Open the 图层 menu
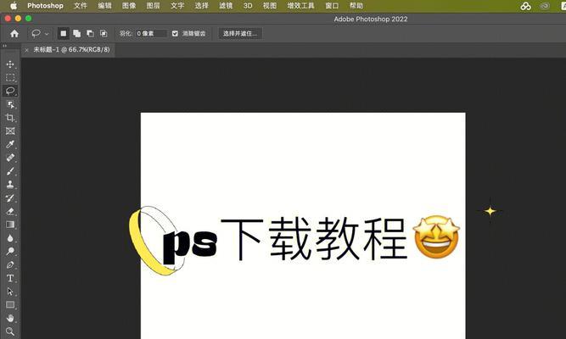Image resolution: width=566 pixels, height=339 pixels. (153, 6)
